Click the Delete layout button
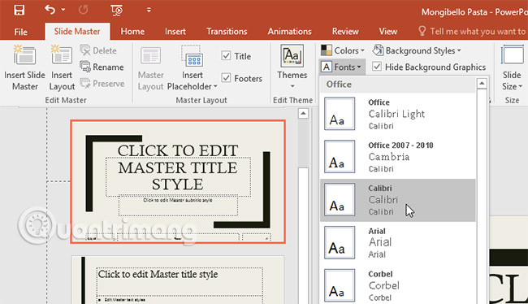This screenshot has width=528, height=304. tap(98, 50)
